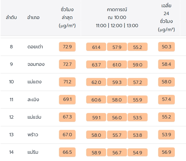This screenshot has width=186, height=161.
Task: Select district name แม่ริม
Action: (x=33, y=152)
